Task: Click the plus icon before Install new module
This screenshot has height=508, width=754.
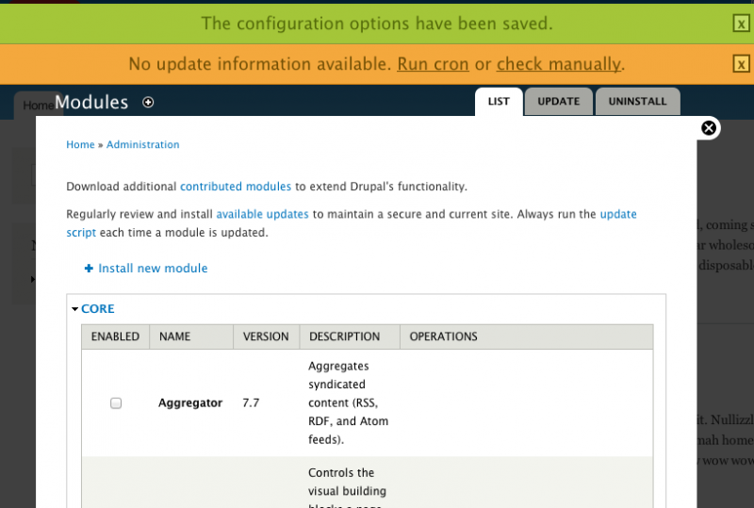Action: (89, 269)
